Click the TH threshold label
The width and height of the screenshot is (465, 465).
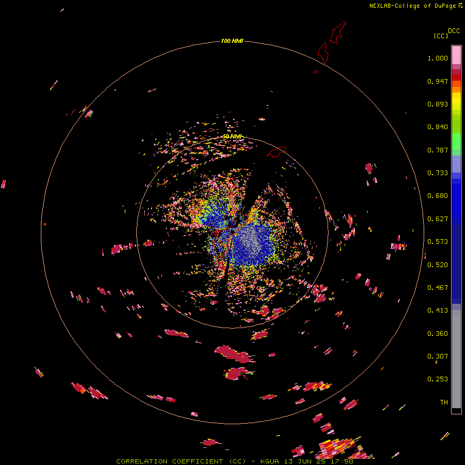[444, 402]
